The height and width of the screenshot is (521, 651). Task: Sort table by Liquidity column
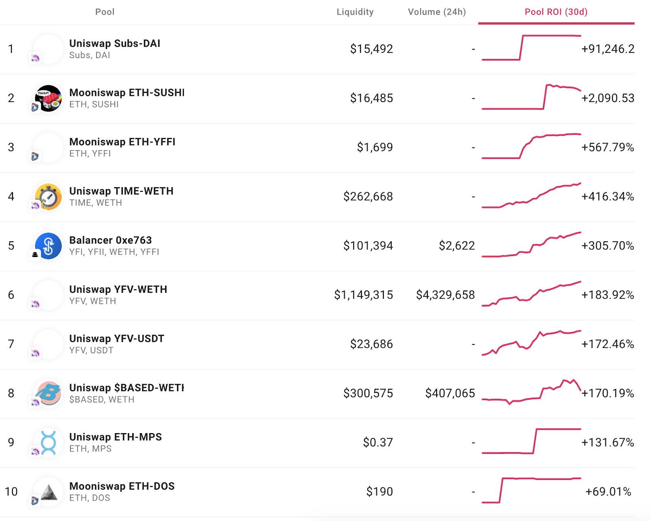[355, 12]
